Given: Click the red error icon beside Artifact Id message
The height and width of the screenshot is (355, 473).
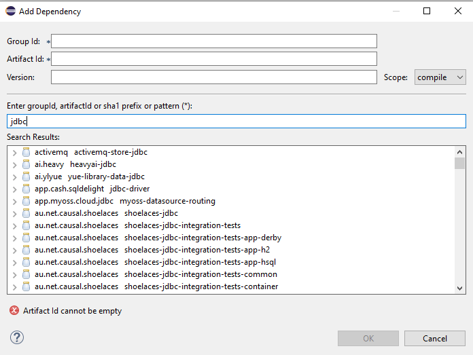Looking at the screenshot, I should tap(14, 310).
